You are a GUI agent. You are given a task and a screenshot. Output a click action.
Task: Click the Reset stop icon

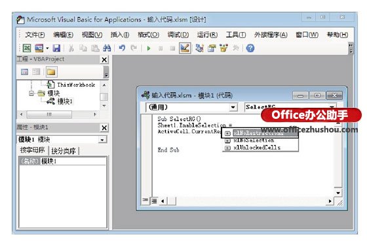(x=172, y=48)
